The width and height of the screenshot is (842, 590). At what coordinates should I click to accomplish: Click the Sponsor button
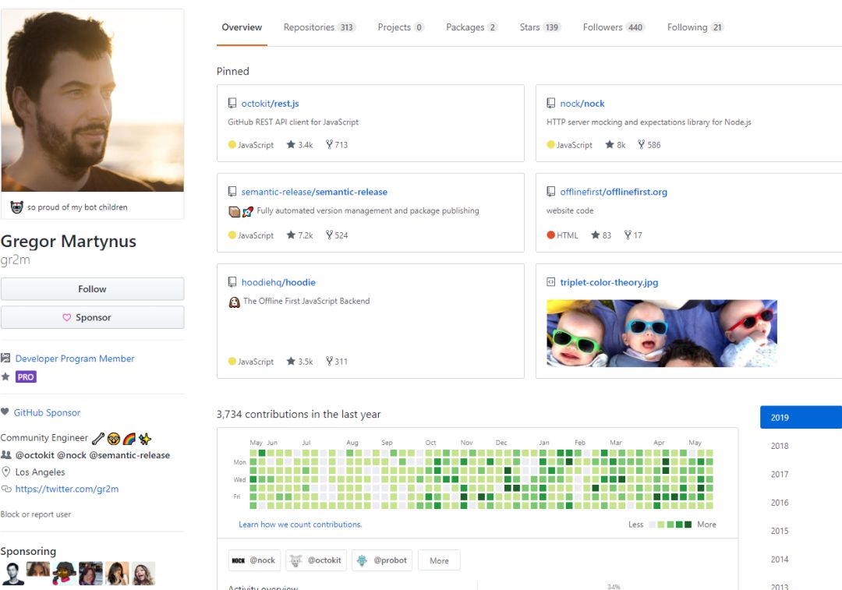(x=92, y=317)
